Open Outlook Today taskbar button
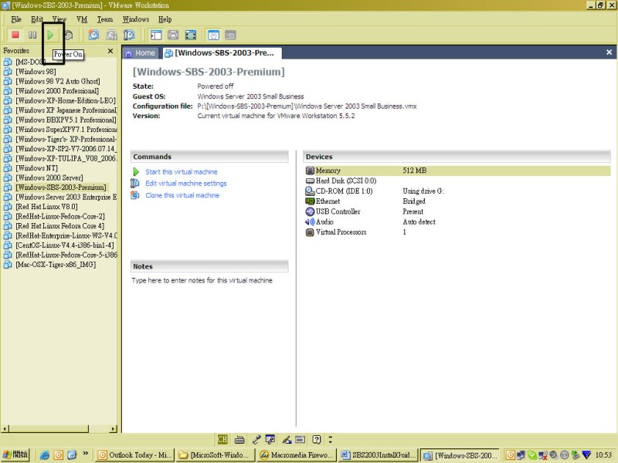The height and width of the screenshot is (463, 618). coord(134,455)
